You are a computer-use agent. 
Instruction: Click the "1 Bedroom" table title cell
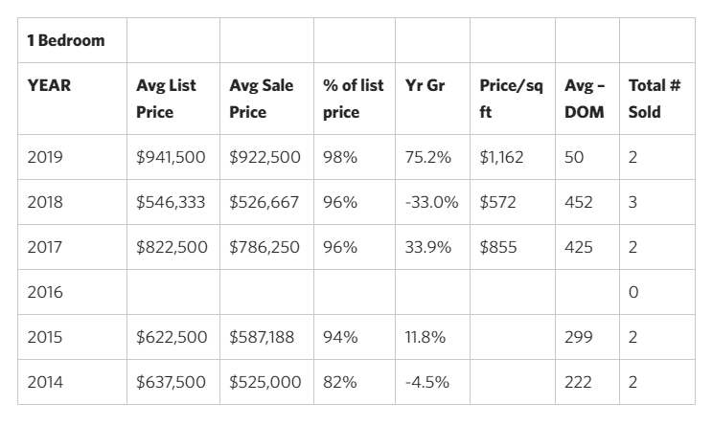[x=66, y=41]
